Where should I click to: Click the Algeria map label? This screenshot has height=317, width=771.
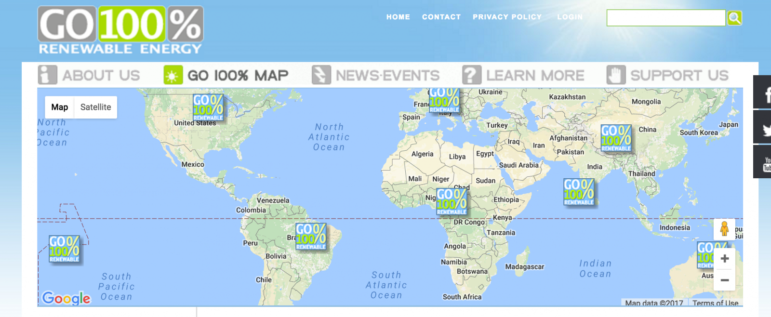point(422,154)
